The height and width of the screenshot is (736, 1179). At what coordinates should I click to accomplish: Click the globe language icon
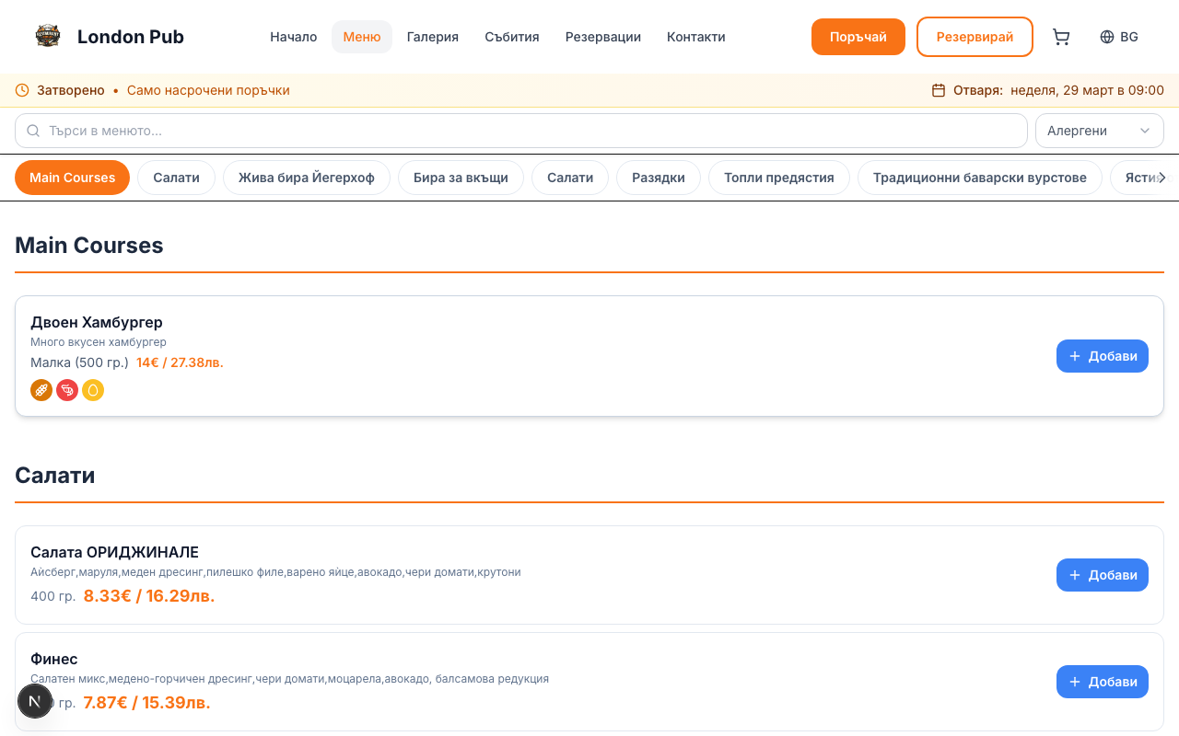pyautogui.click(x=1107, y=37)
